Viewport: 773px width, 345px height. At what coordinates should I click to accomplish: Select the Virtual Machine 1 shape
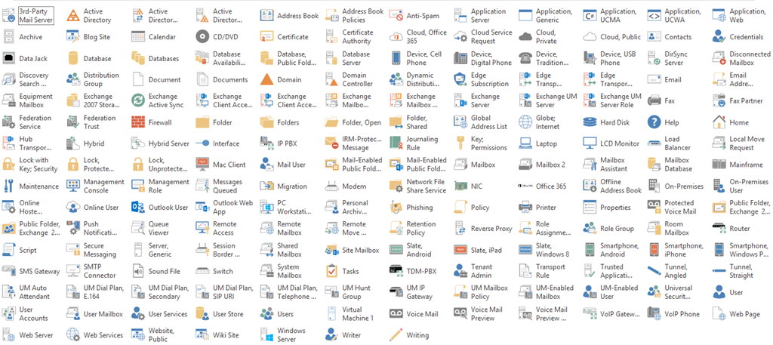[332, 314]
